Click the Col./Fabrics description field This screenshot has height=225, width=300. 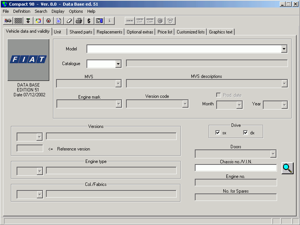pyautogui.click(x=111, y=194)
